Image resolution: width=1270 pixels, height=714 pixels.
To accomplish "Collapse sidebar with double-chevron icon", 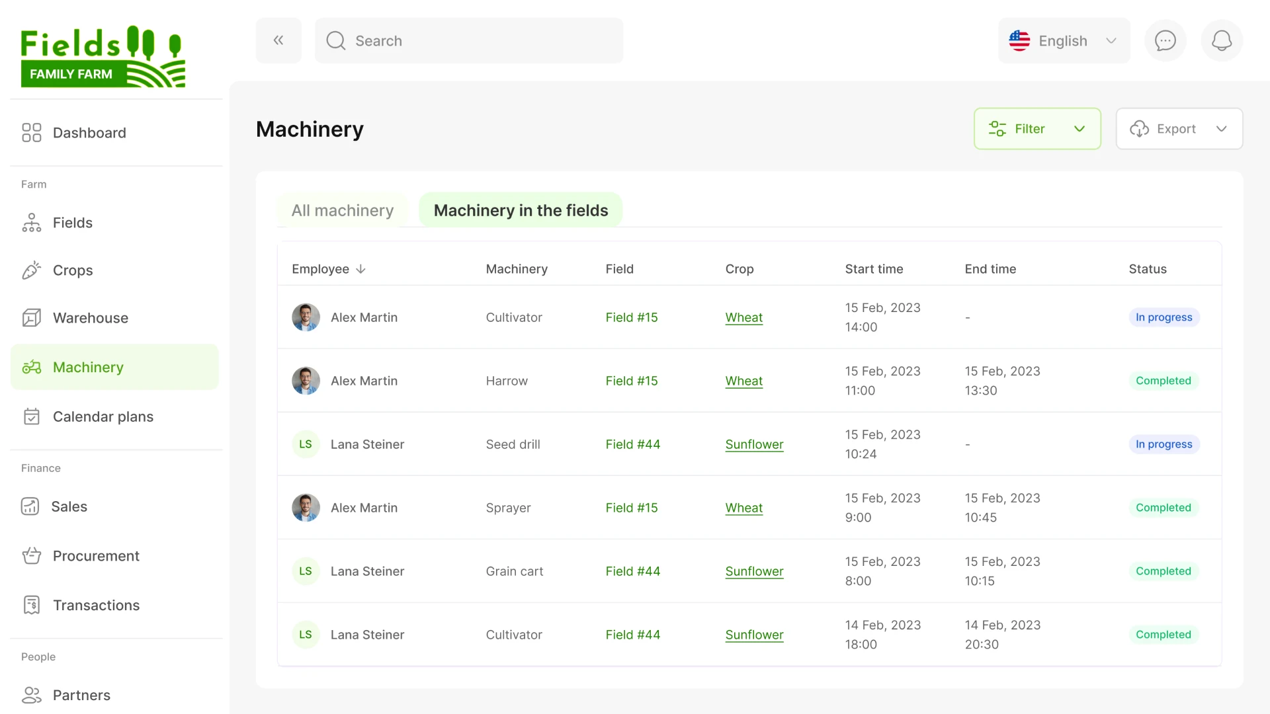I will [x=278, y=41].
